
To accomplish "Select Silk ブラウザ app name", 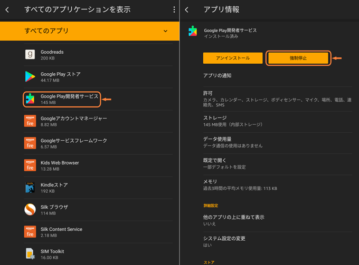I will tap(54, 207).
